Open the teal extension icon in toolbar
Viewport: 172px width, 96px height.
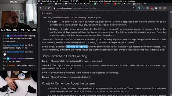point(143,8)
